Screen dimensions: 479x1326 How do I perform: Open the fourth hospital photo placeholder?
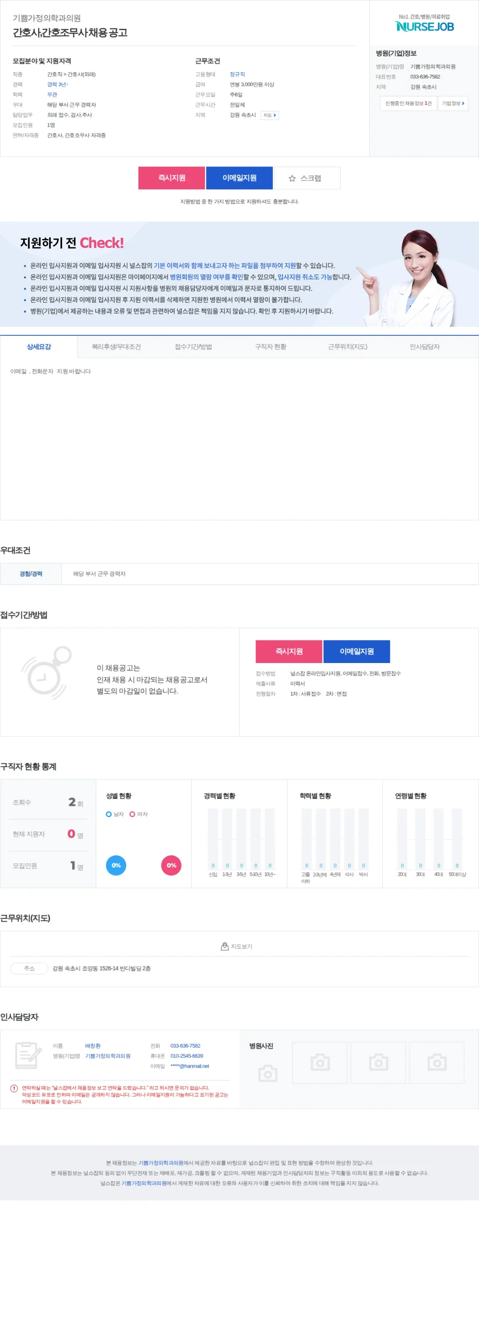(x=437, y=1063)
